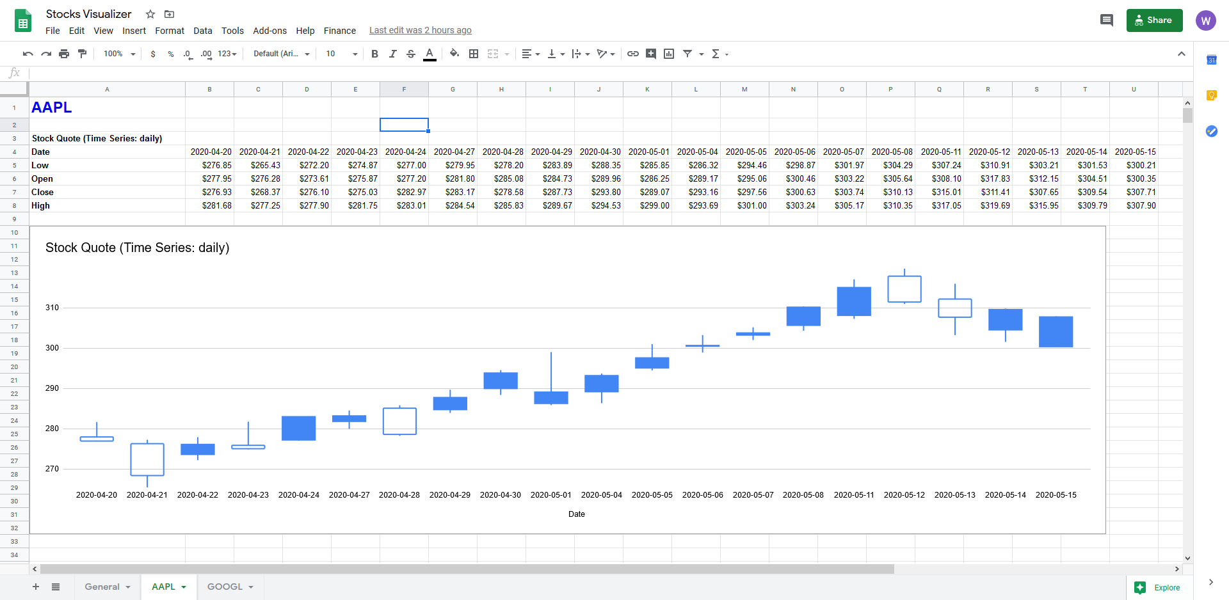The width and height of the screenshot is (1229, 600).
Task: Open Calendar side panel icon
Action: [x=1211, y=59]
